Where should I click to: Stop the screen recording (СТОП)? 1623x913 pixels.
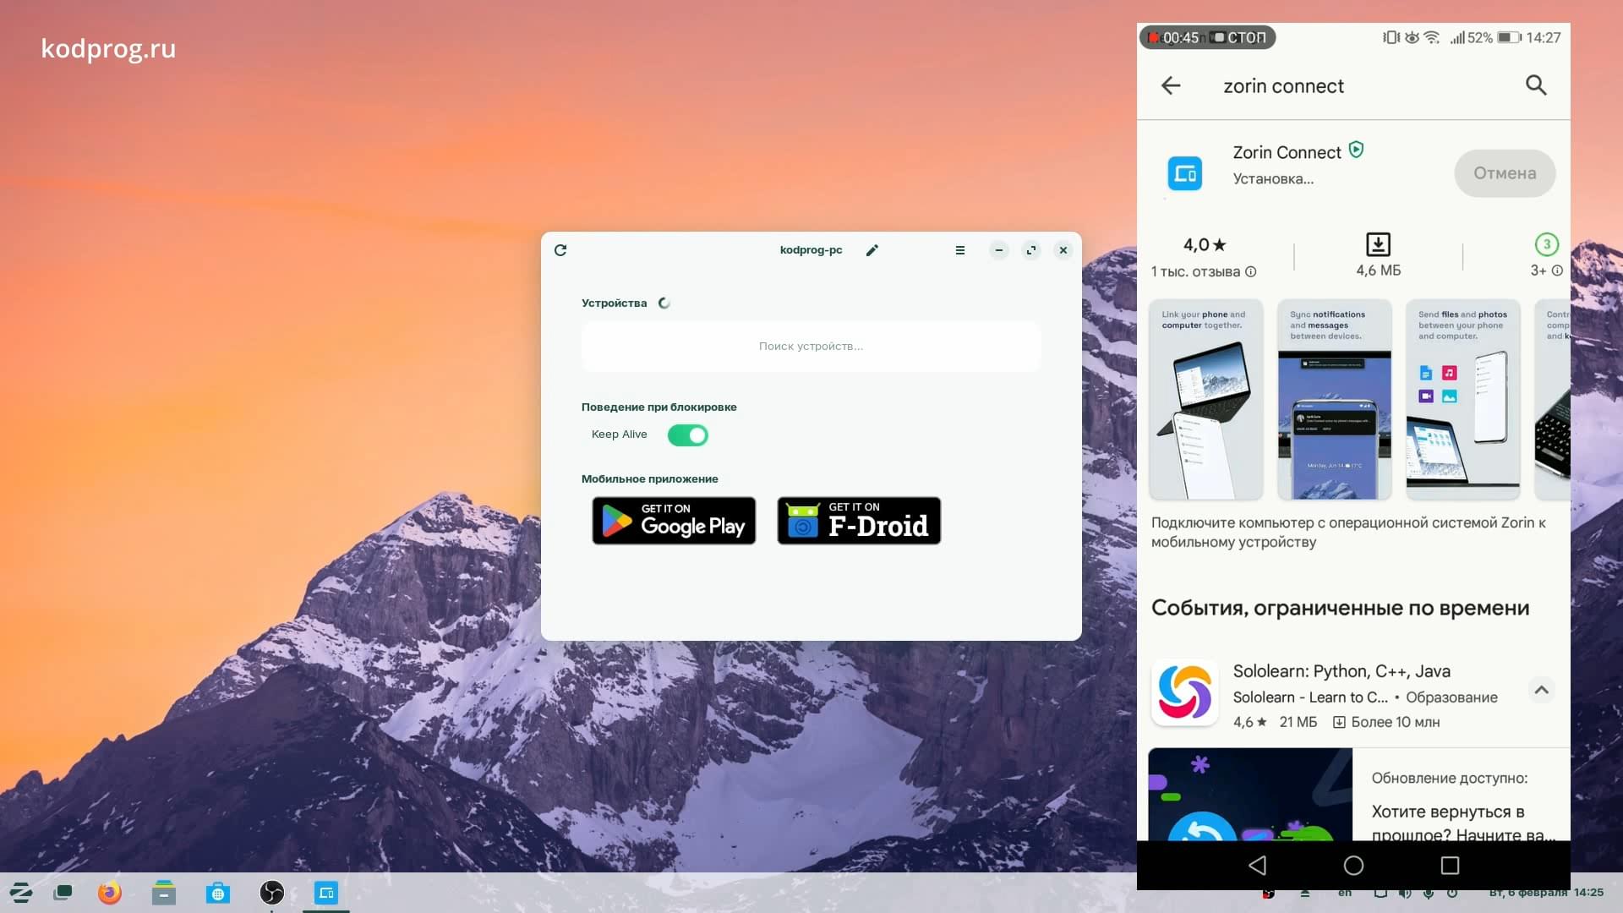(x=1240, y=38)
